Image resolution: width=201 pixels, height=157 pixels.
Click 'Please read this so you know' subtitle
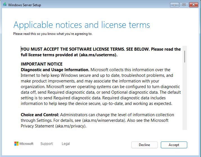tap(53, 34)
